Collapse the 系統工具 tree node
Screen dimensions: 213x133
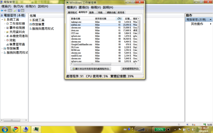[2, 20]
